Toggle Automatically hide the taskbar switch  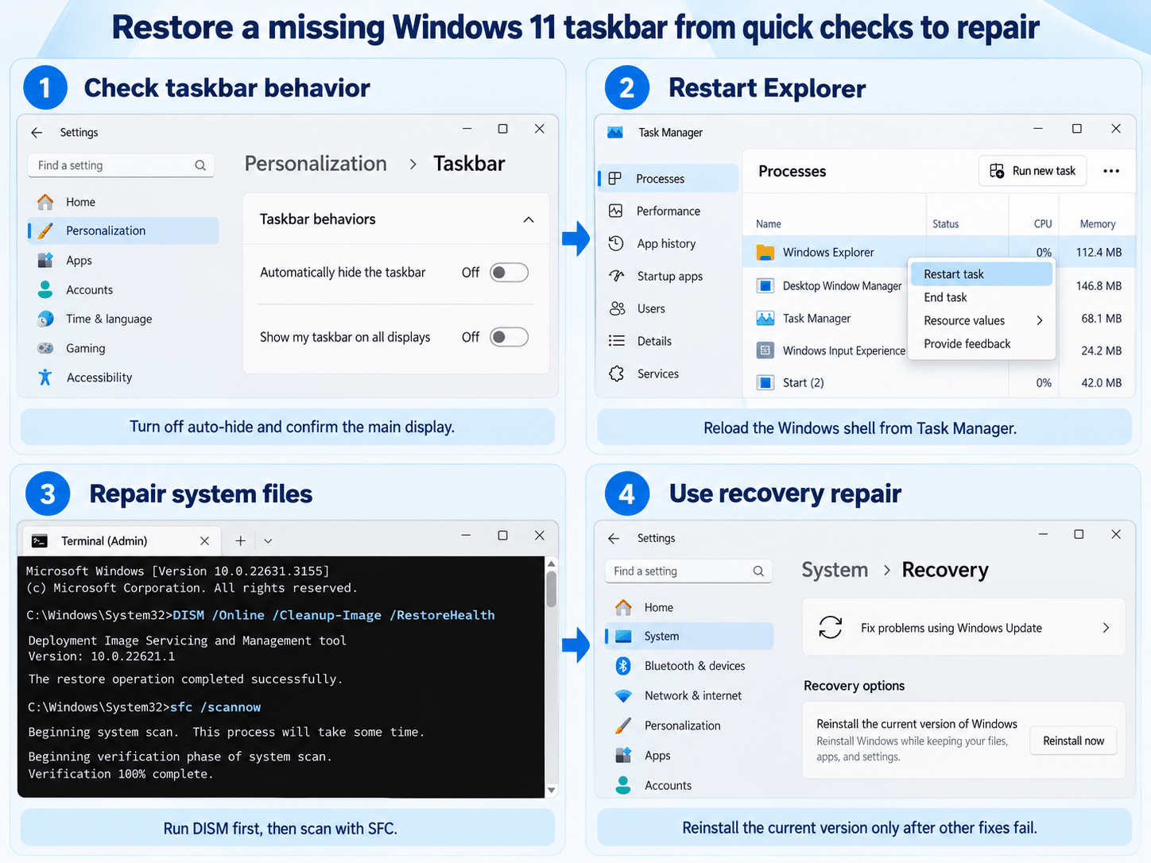[x=509, y=273]
